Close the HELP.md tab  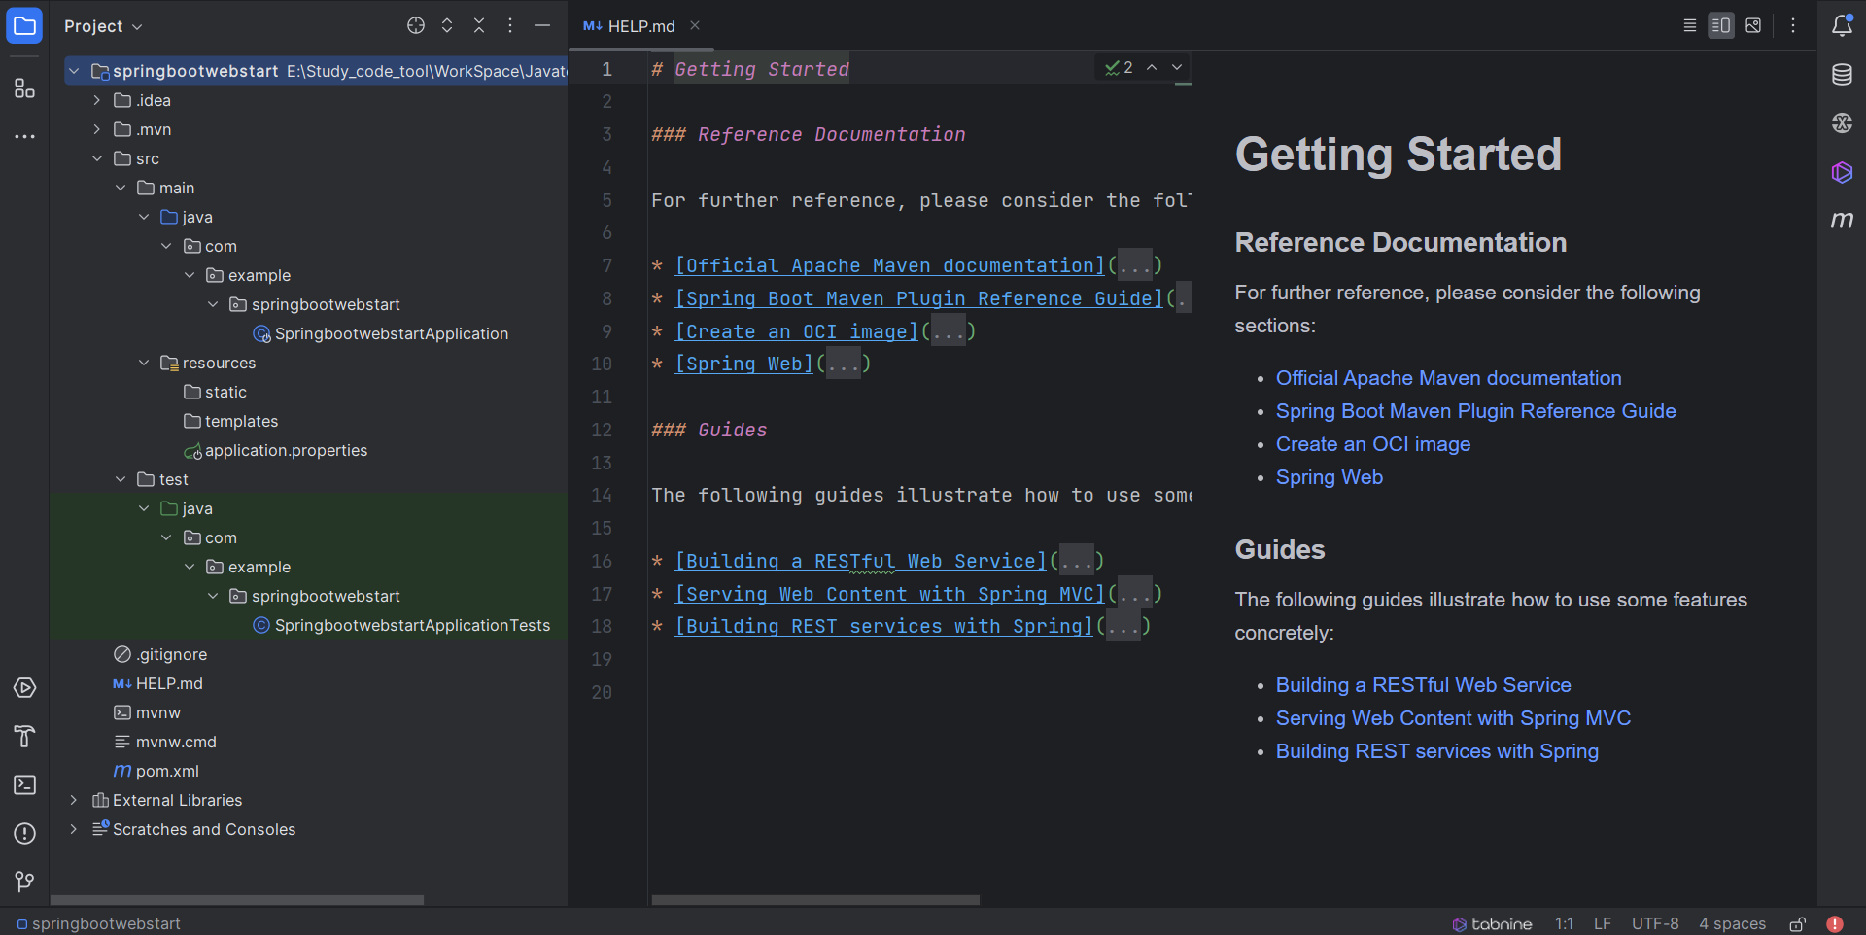point(695,26)
